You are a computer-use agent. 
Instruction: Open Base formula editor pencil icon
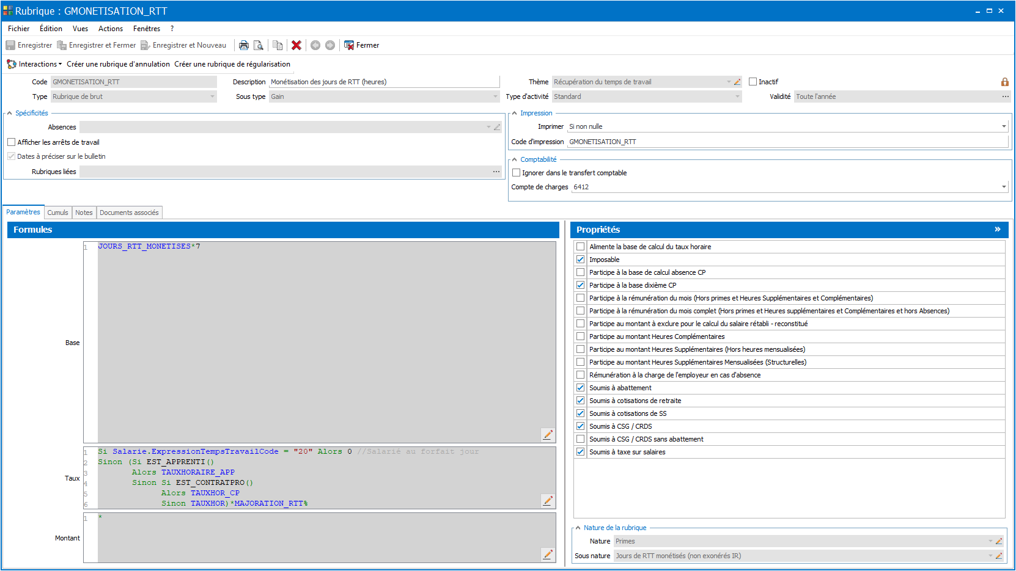[x=548, y=434]
